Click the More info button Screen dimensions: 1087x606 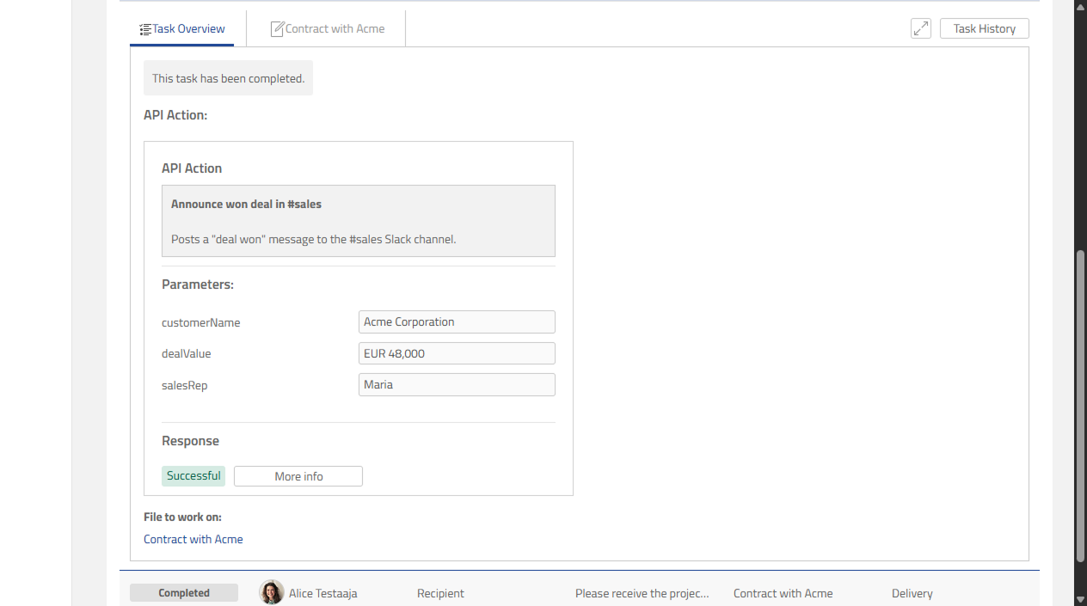(x=298, y=476)
